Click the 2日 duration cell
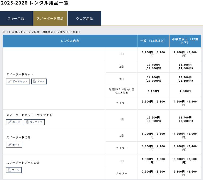The height and width of the screenshot is (180, 203). tap(122, 67)
